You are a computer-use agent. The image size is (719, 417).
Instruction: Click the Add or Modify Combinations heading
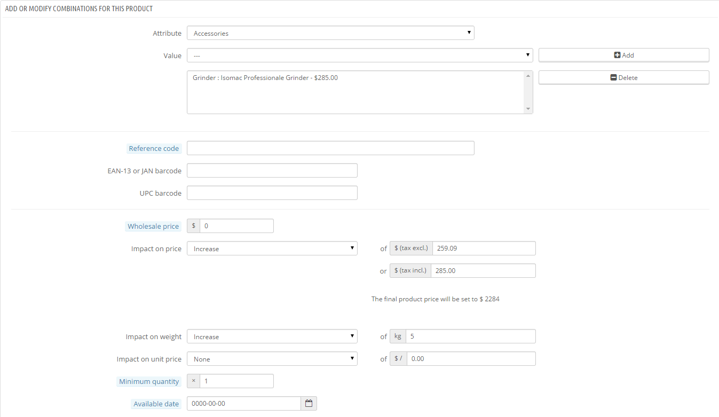click(79, 9)
